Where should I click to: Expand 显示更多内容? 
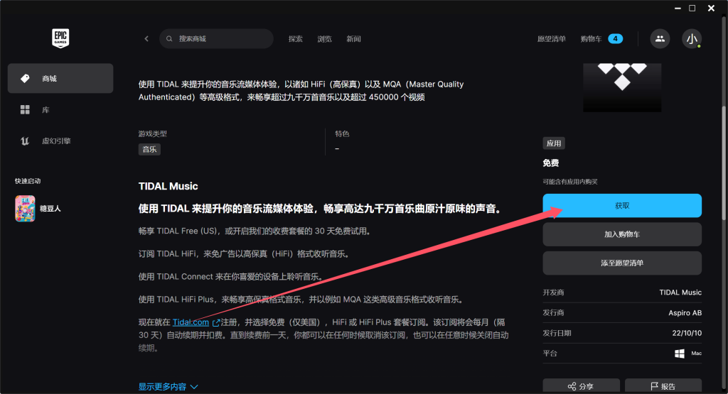(168, 387)
